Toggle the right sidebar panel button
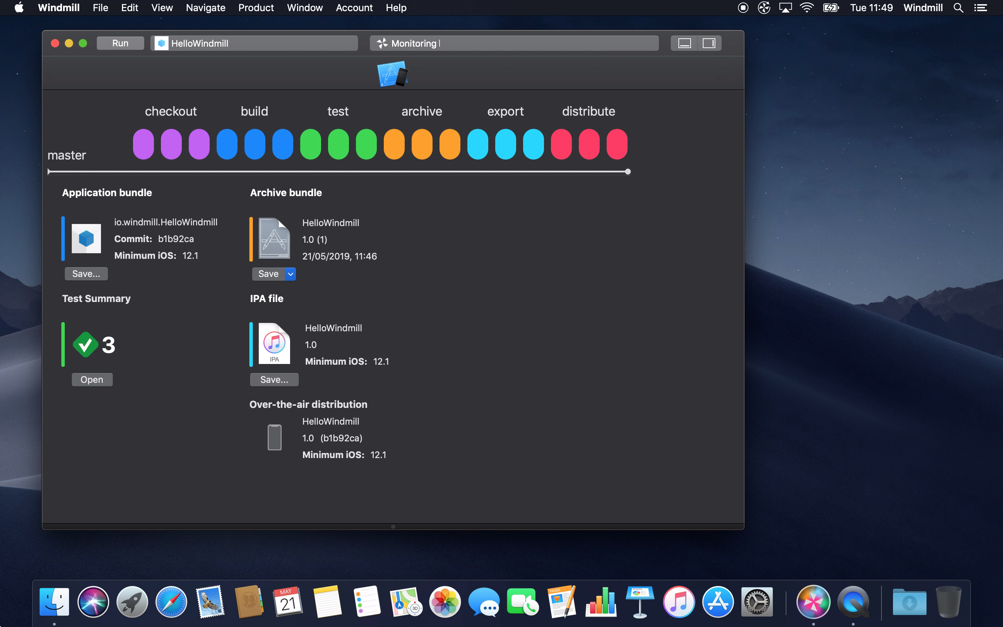Image resolution: width=1003 pixels, height=627 pixels. click(x=709, y=43)
